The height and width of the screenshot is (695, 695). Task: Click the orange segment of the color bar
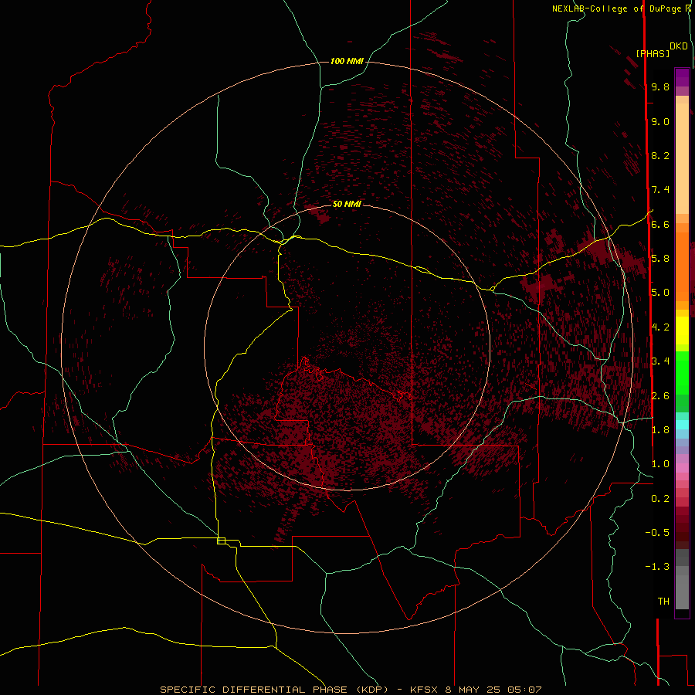click(x=682, y=266)
